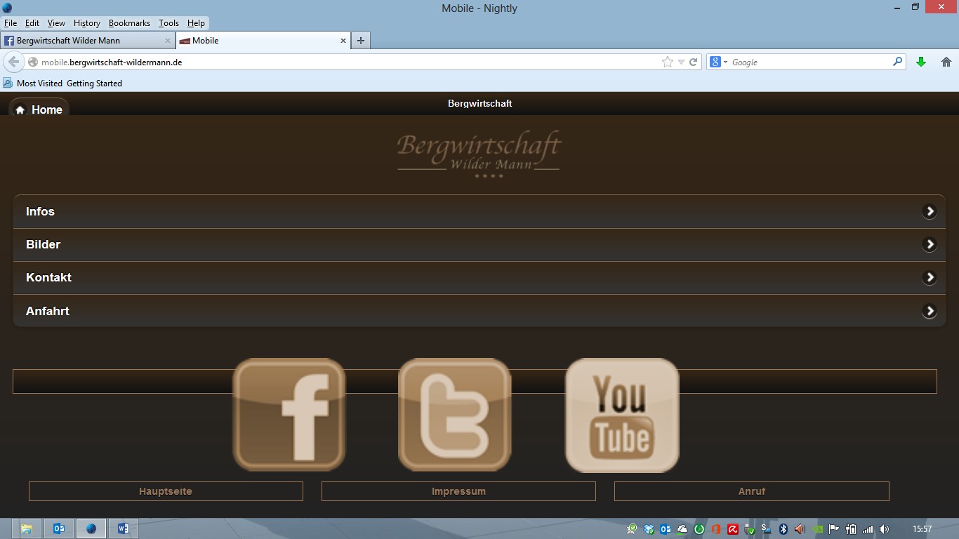The width and height of the screenshot is (959, 539).
Task: Click the Impressum button
Action: 458,491
